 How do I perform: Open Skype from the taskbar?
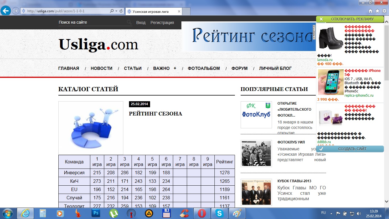click(219, 213)
